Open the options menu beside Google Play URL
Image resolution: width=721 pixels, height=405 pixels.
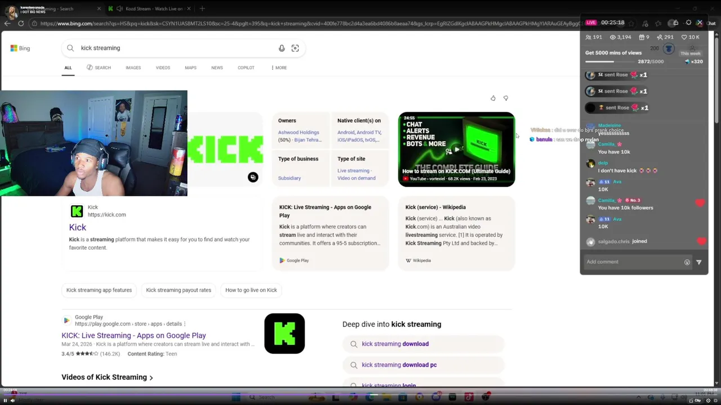tap(185, 324)
